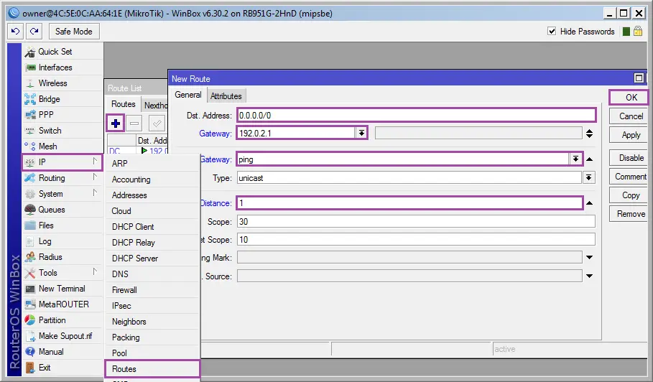
Task: Select DHCP Server from IP submenu
Action: 152,258
